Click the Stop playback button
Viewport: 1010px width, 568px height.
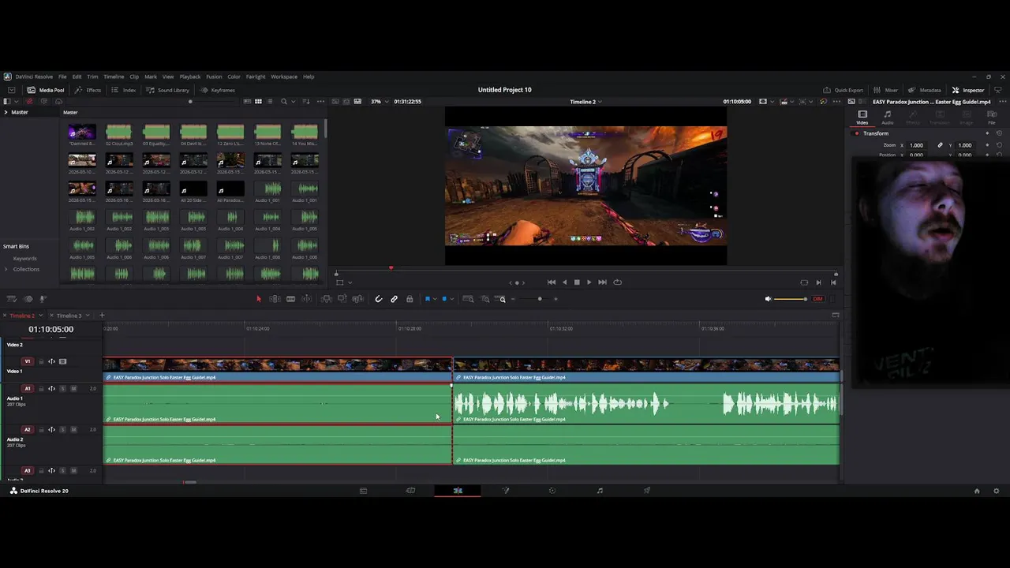coord(576,282)
